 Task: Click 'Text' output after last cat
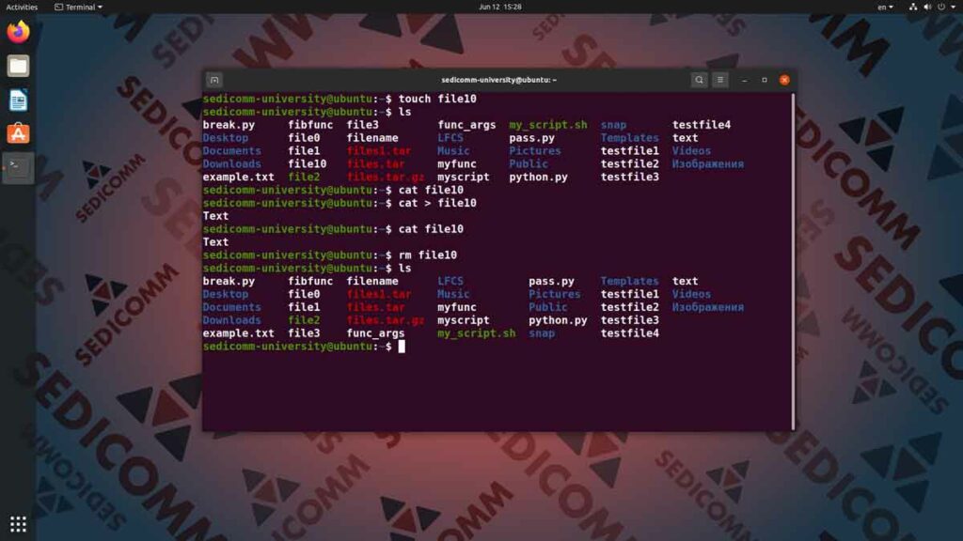(x=215, y=242)
